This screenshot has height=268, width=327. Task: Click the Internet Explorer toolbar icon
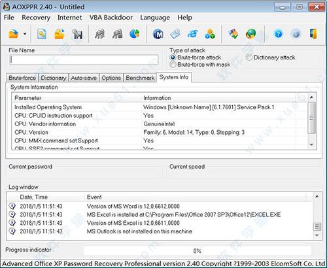click(x=193, y=34)
